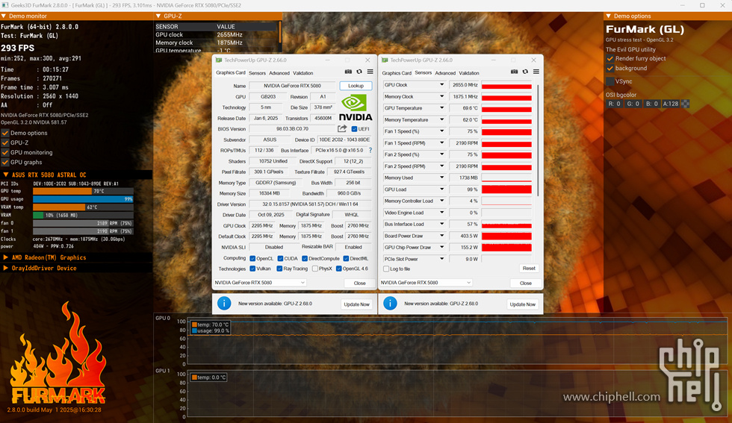Click the NVIDIA logo in GPU-Z
The height and width of the screenshot is (423, 732).
(356, 107)
